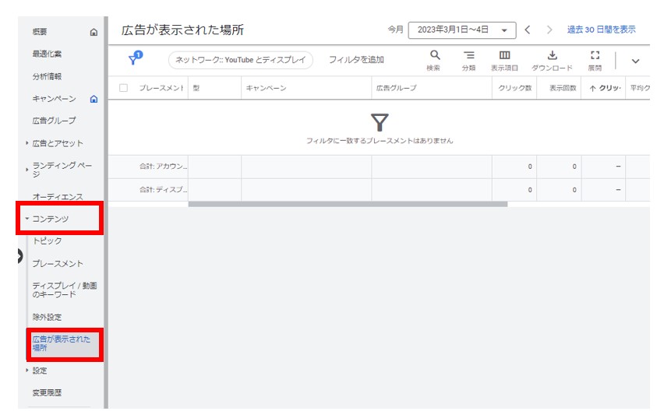
Task: Open the キャンペーン sidebar item
Action: tap(54, 99)
